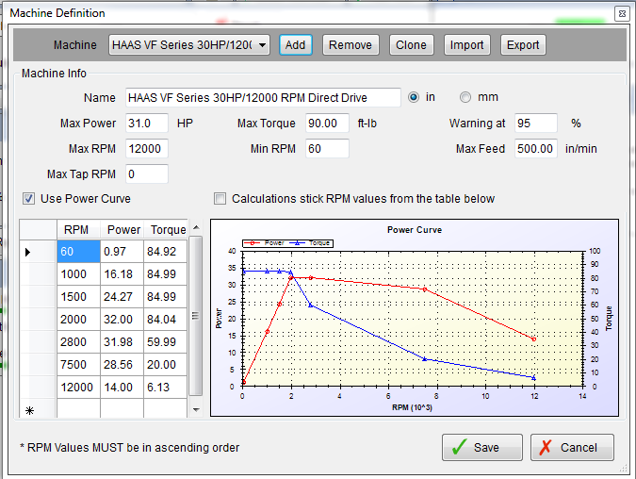Click the machine Name input field
This screenshot has height=479, width=636.
[263, 97]
